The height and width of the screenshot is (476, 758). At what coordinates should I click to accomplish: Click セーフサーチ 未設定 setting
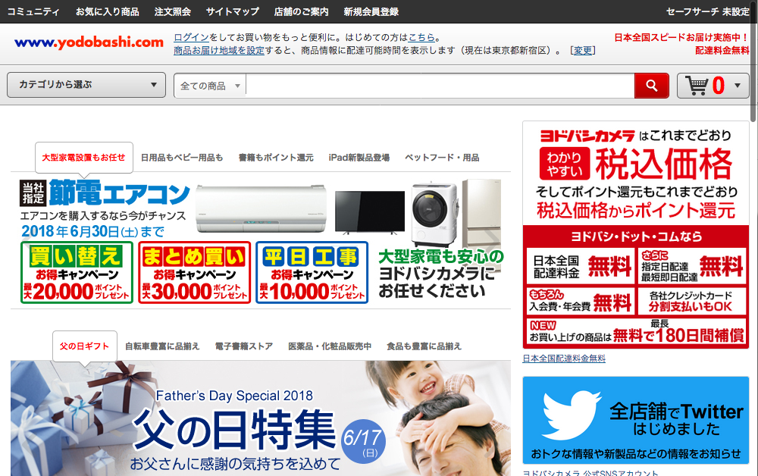click(708, 11)
